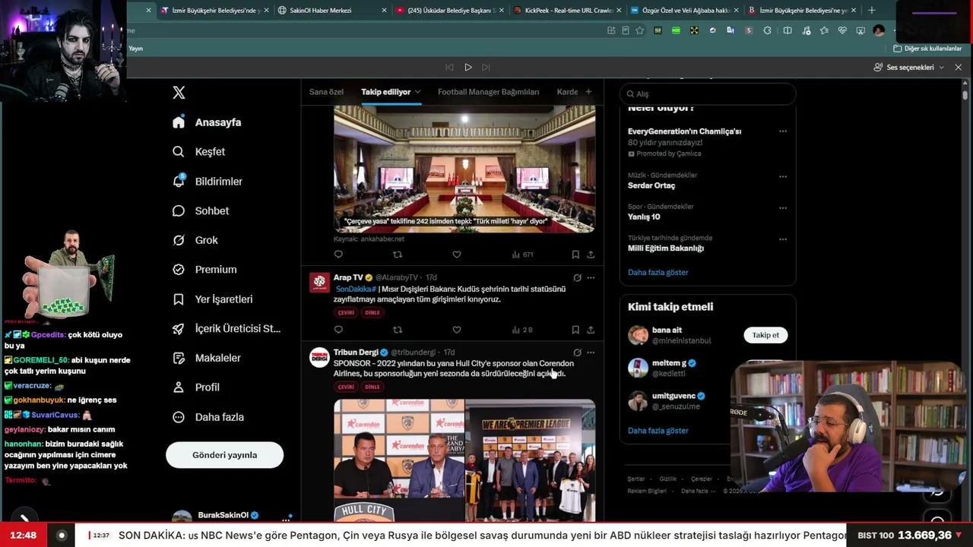Repost the ankahaber.net post
This screenshot has height=547, width=973.
click(x=398, y=255)
